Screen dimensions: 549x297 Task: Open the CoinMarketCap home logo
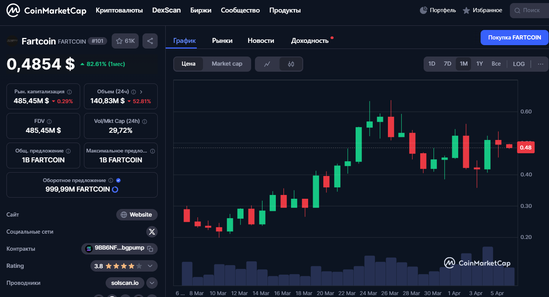(x=46, y=11)
